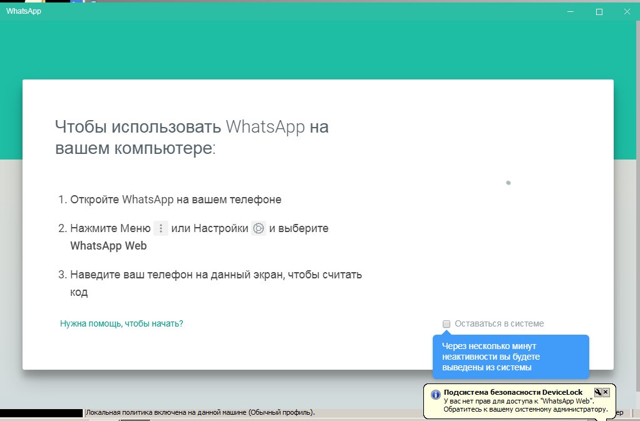640x421 pixels.
Task: Open the 'Нужна помощь, чтобы начать?' link
Action: (121, 323)
